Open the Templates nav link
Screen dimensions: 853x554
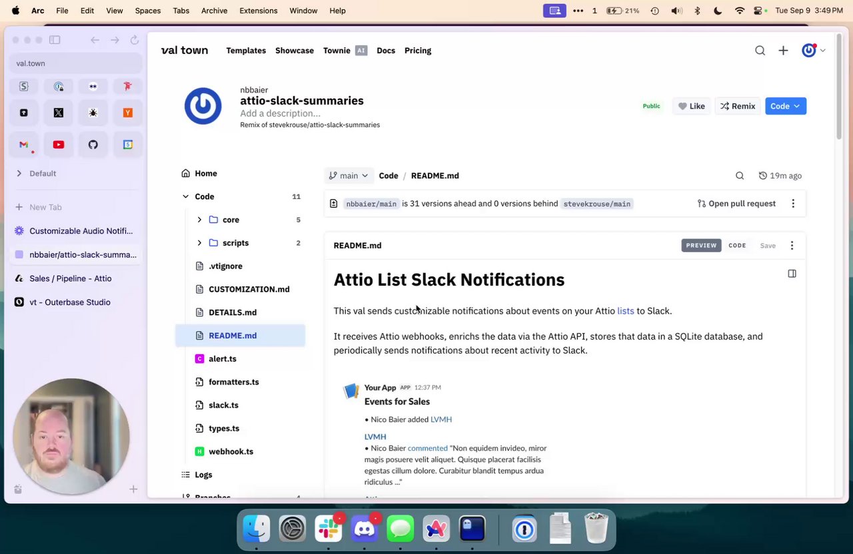246,51
